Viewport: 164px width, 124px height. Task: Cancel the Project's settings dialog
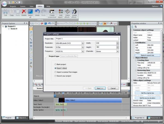click(x=113, y=88)
